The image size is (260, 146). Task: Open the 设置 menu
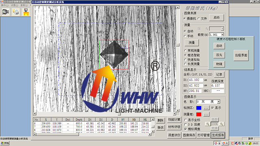15,5
